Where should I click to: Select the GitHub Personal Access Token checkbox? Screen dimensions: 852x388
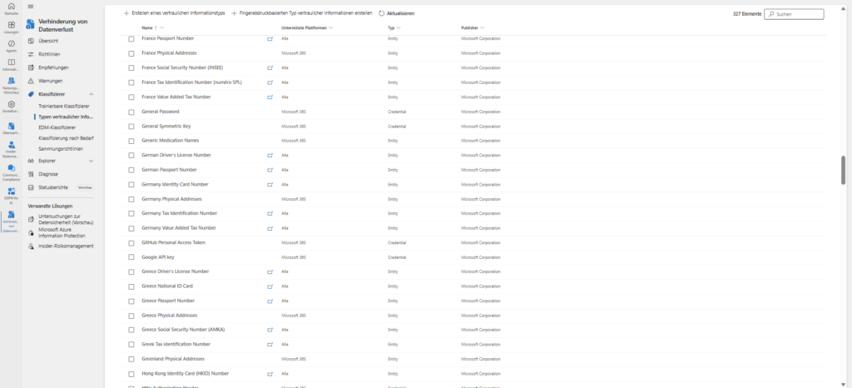click(x=131, y=242)
